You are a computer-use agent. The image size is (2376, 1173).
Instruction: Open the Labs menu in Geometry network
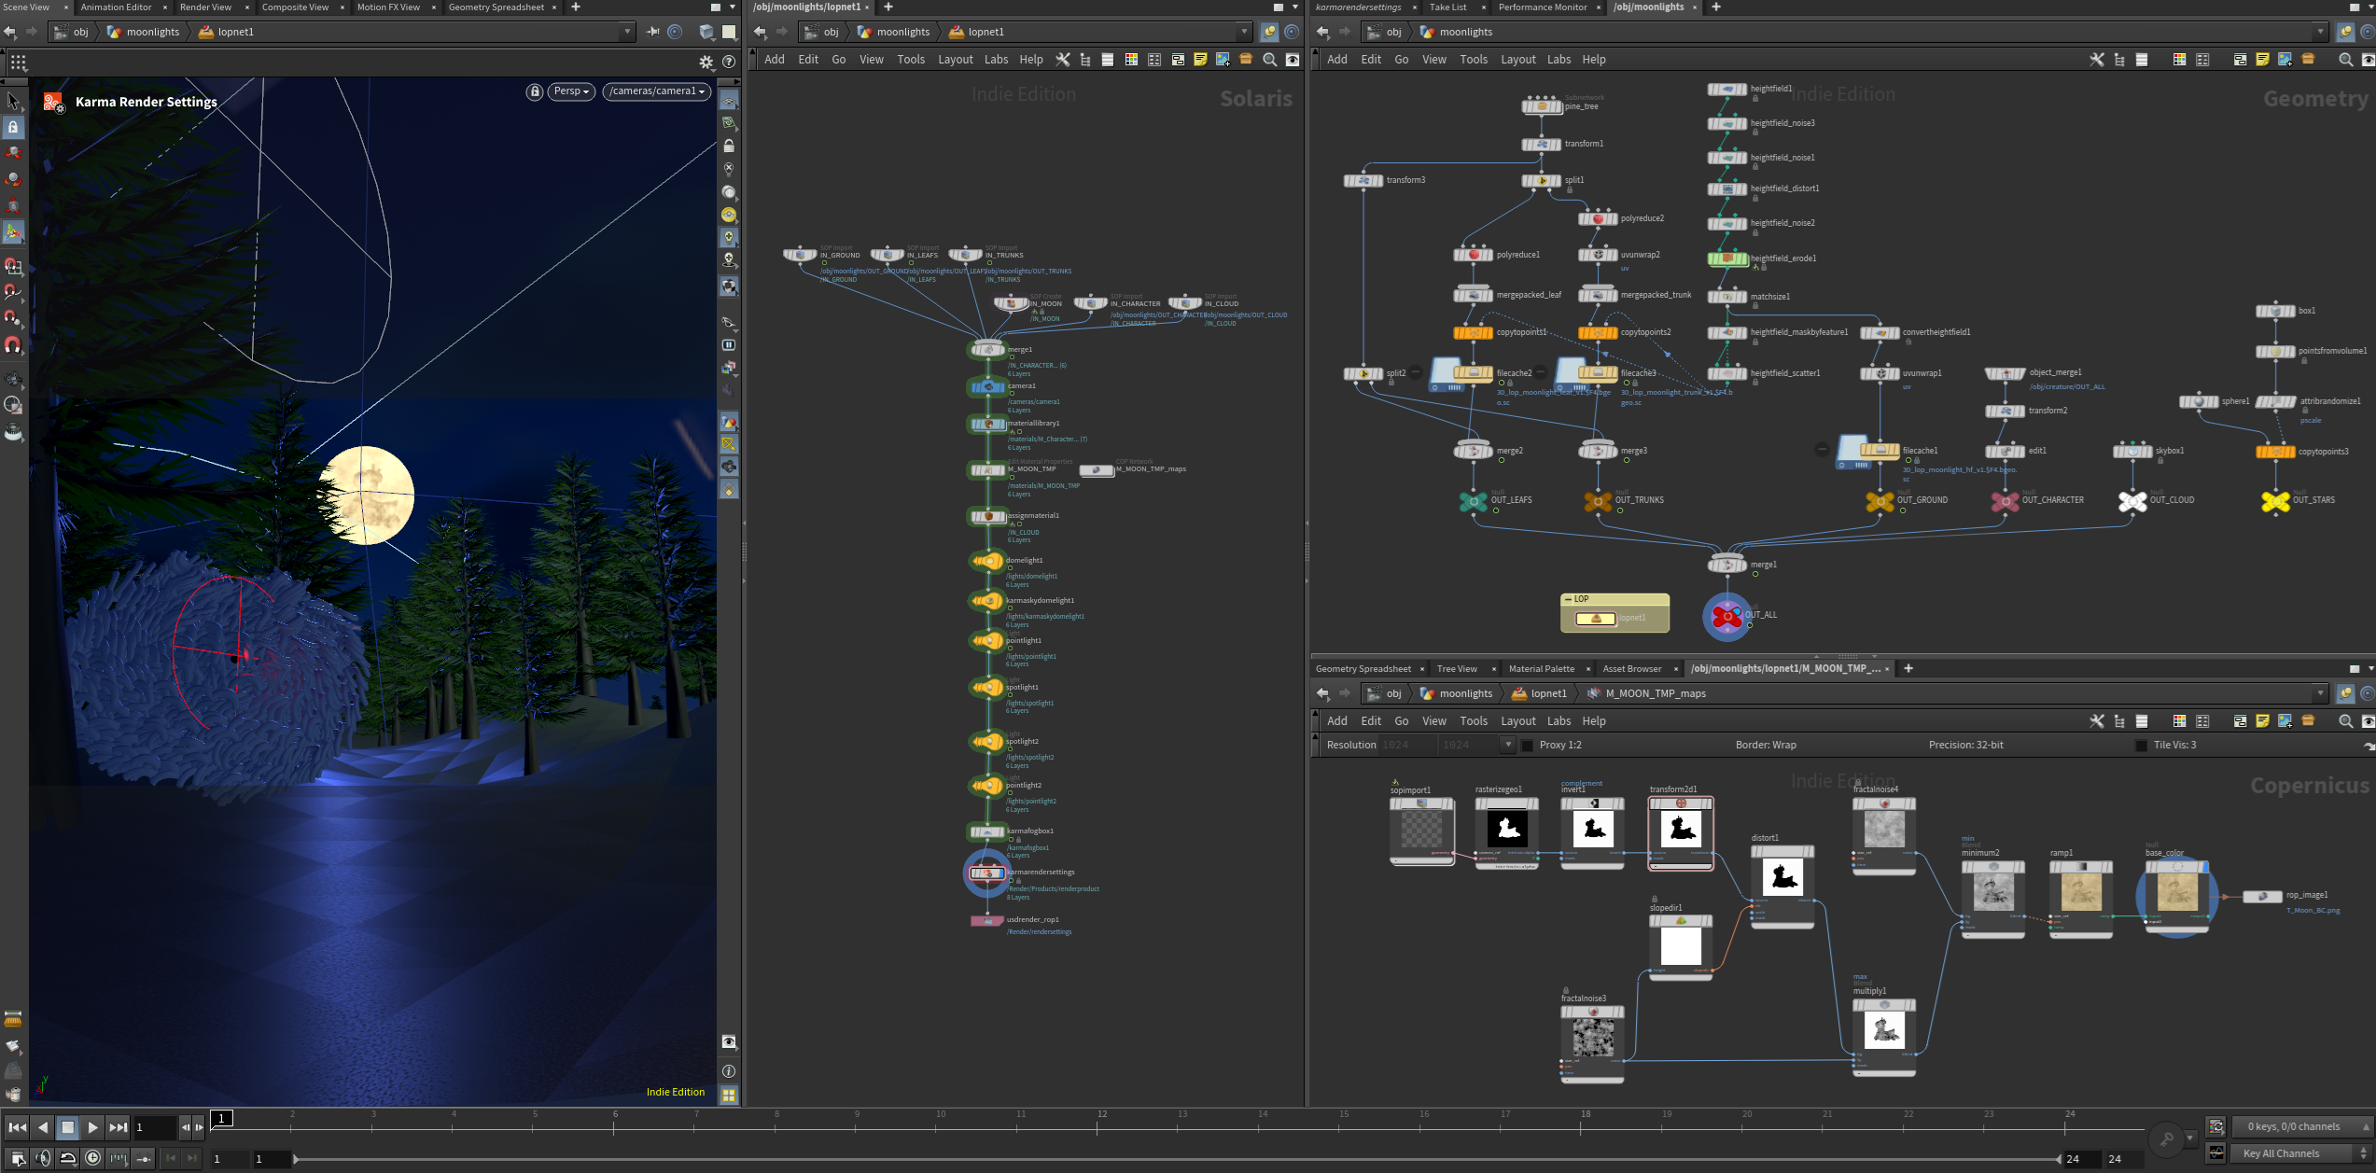tap(1558, 60)
